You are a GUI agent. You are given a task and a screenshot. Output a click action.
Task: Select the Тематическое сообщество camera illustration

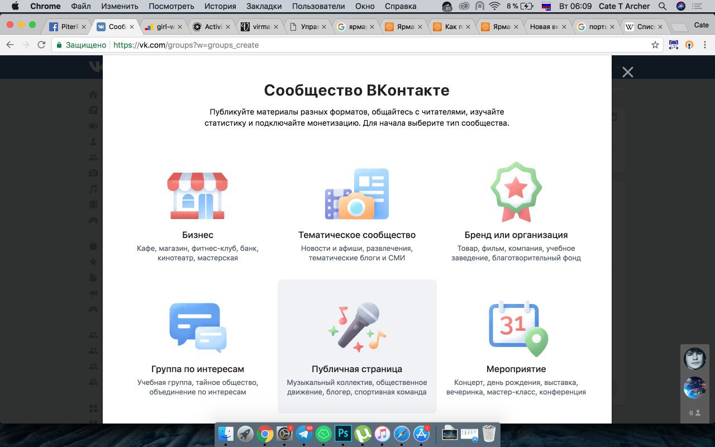coord(357,193)
